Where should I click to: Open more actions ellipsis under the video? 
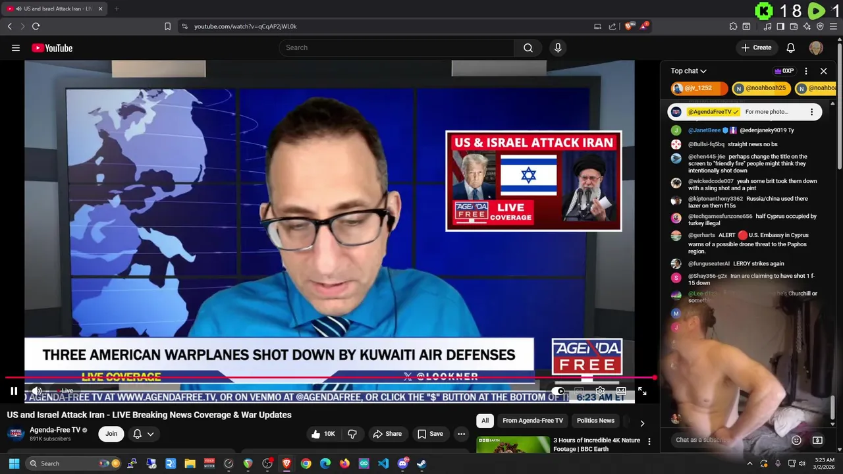tap(461, 434)
